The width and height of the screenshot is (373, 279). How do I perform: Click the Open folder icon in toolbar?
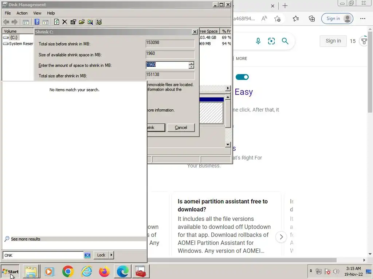click(x=82, y=22)
